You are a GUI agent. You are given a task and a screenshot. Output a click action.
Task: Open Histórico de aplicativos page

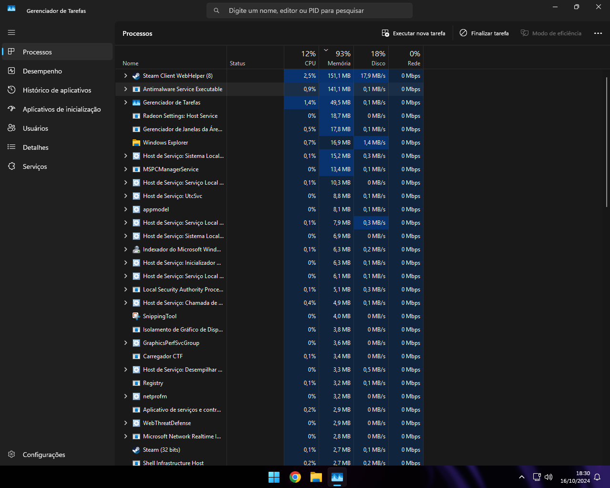click(x=57, y=90)
